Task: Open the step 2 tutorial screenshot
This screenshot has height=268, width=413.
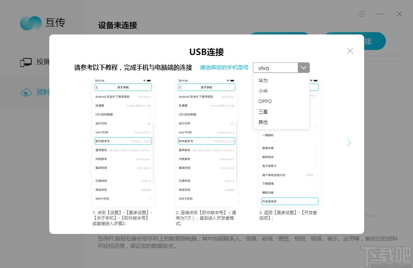Action: point(206,142)
